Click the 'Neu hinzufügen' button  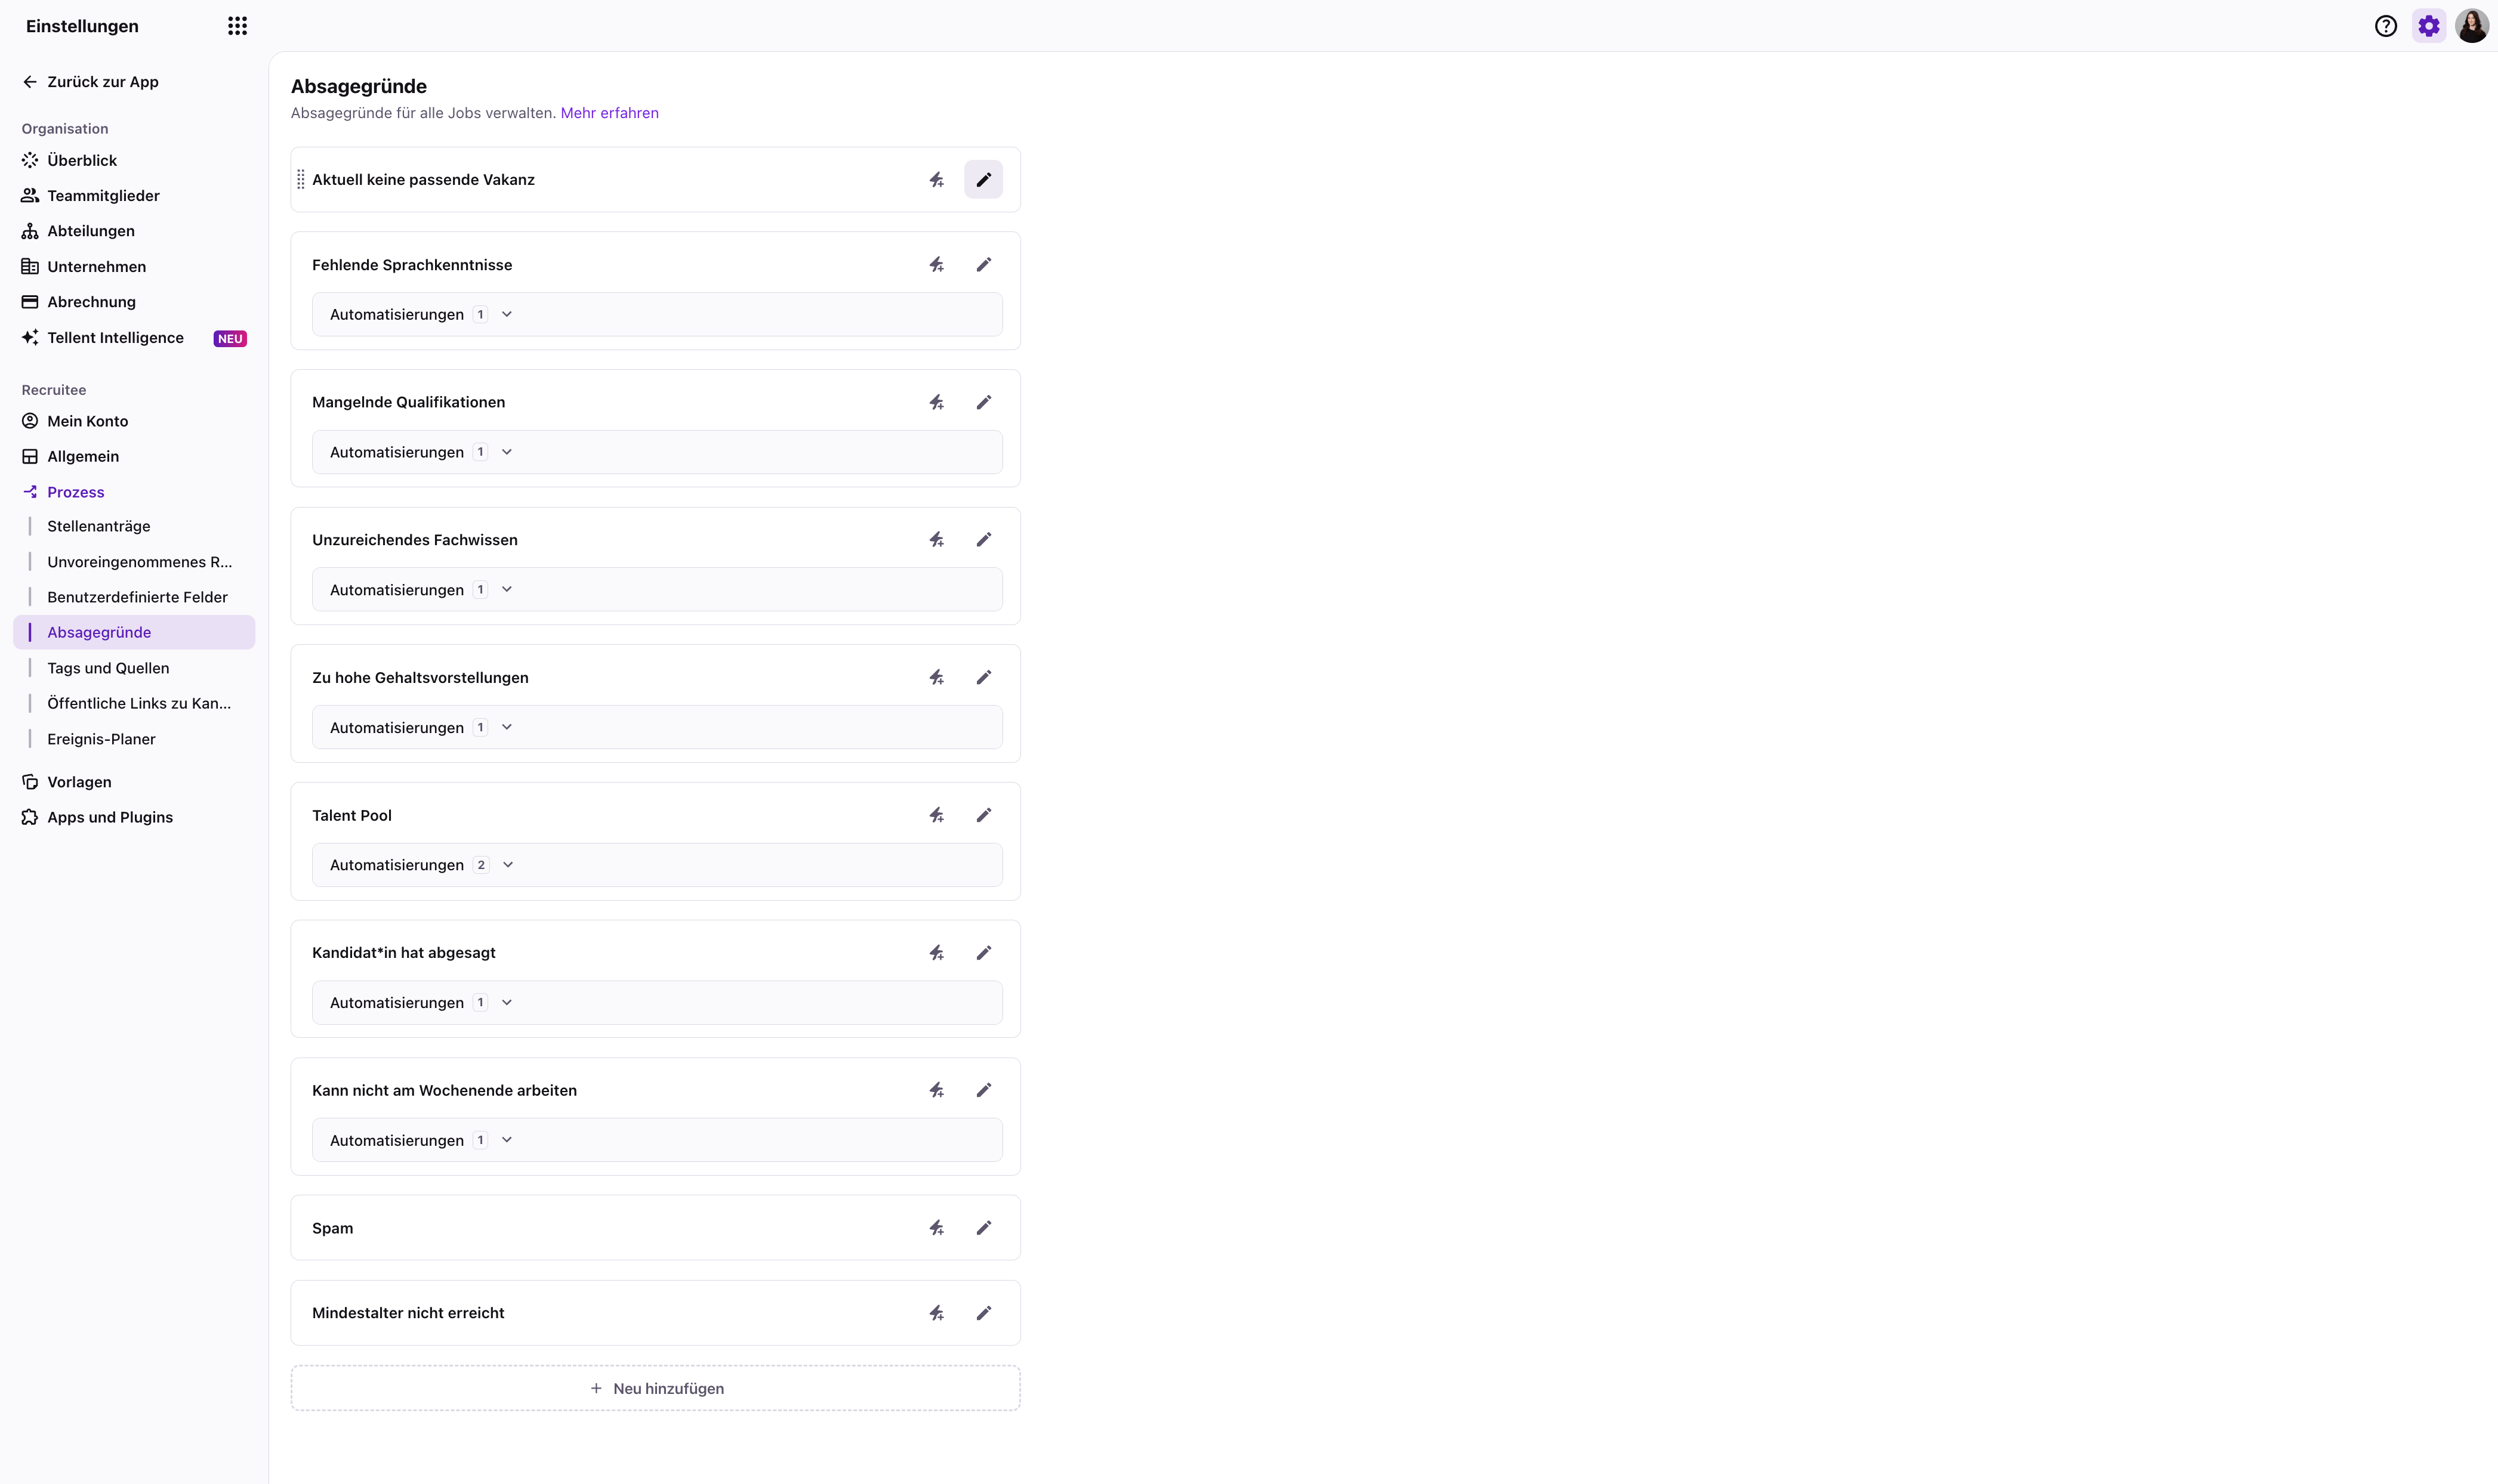655,1388
